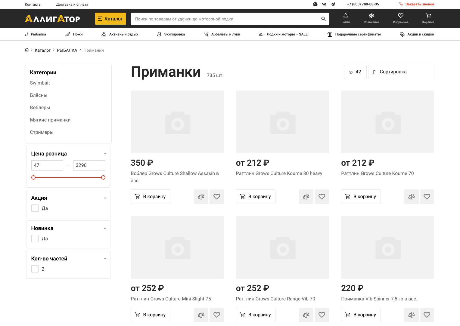Screen dimensions: 460x326
Task: Open the Арбалеты и луки menu
Action: (222, 34)
